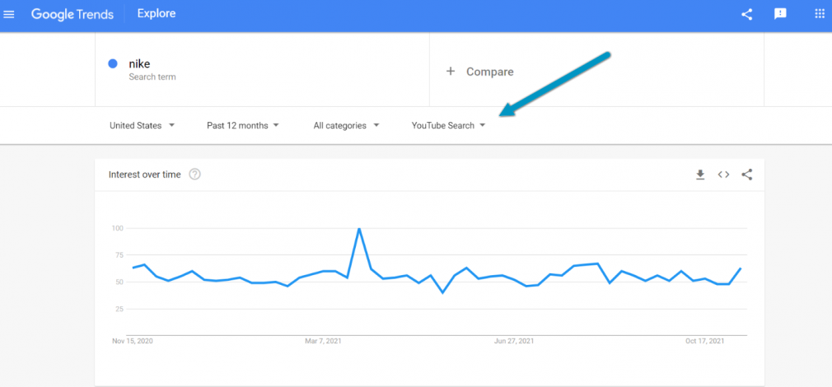The image size is (832, 387).
Task: Expand the All categories dropdown
Action: [x=346, y=126]
